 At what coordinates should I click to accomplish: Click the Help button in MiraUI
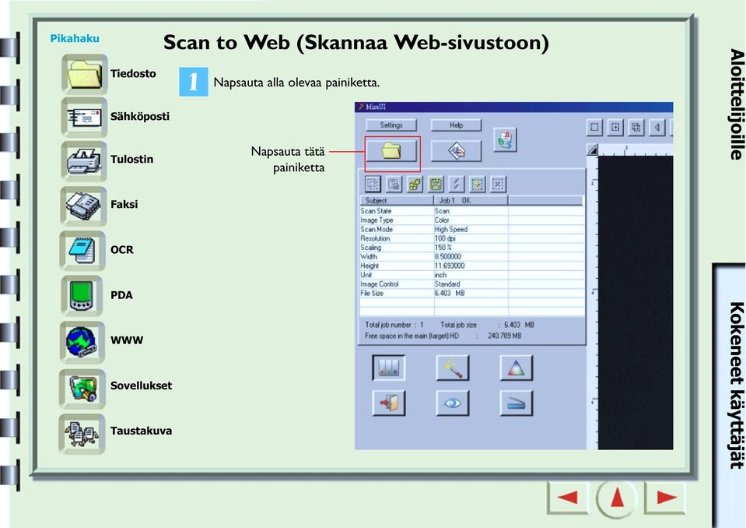456,125
